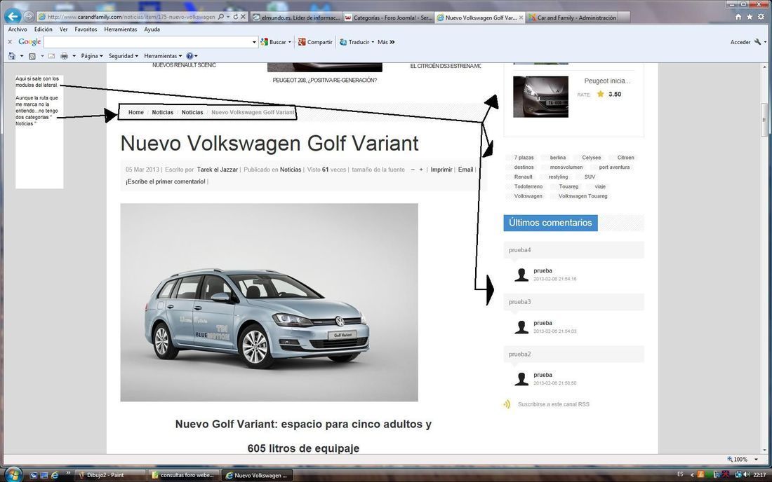The image size is (772, 482).
Task: Click the consultas foro webe... taskbar button
Action: (183, 475)
